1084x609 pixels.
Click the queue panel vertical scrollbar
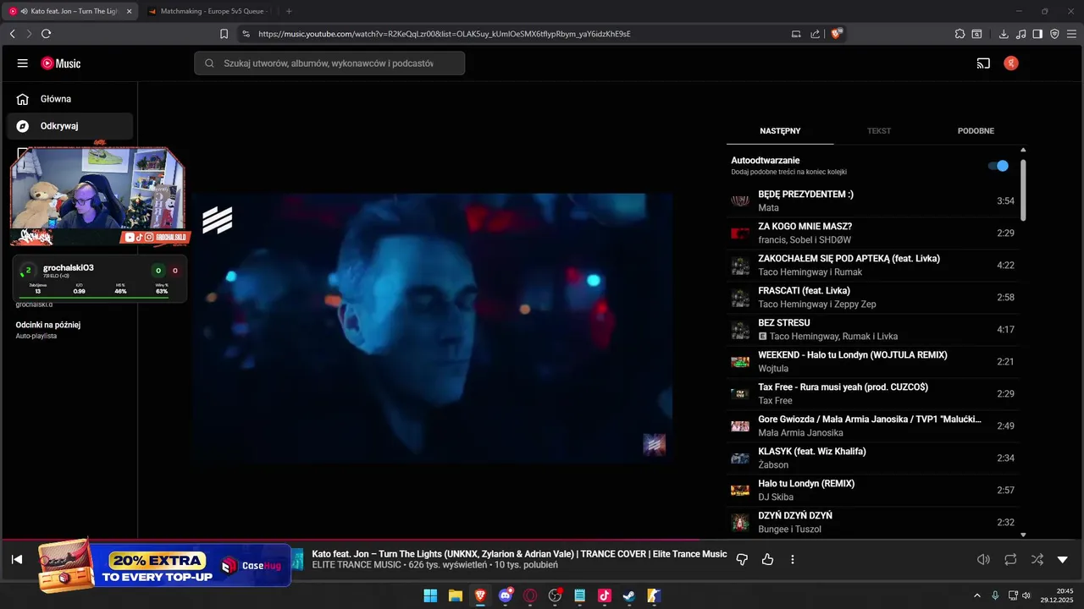tap(1023, 190)
